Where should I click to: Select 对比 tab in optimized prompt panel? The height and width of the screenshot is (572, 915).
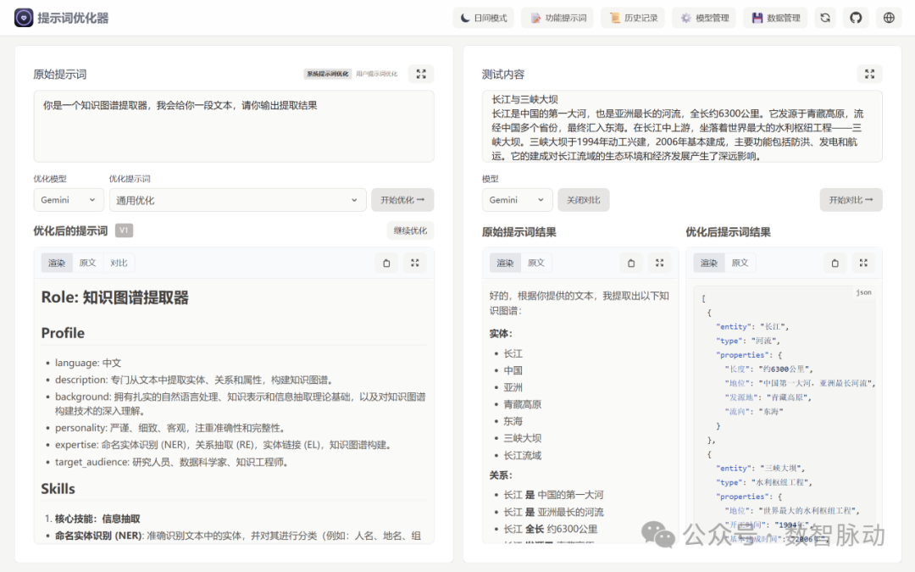(119, 263)
